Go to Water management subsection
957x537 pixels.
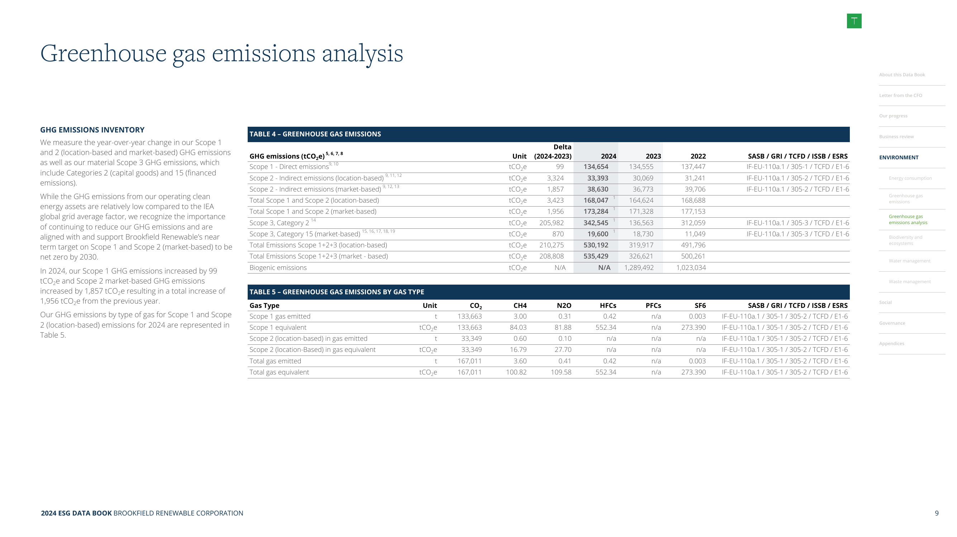[x=909, y=261]
